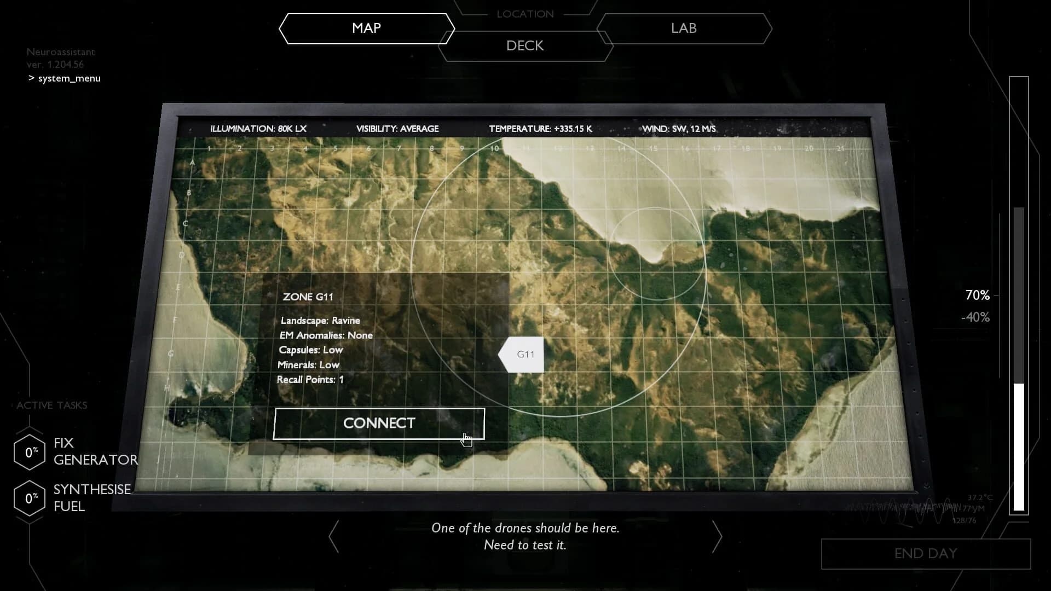Image resolution: width=1051 pixels, height=591 pixels.
Task: Click the ILLUMINATION: 80K LX readout
Action: pyautogui.click(x=258, y=129)
